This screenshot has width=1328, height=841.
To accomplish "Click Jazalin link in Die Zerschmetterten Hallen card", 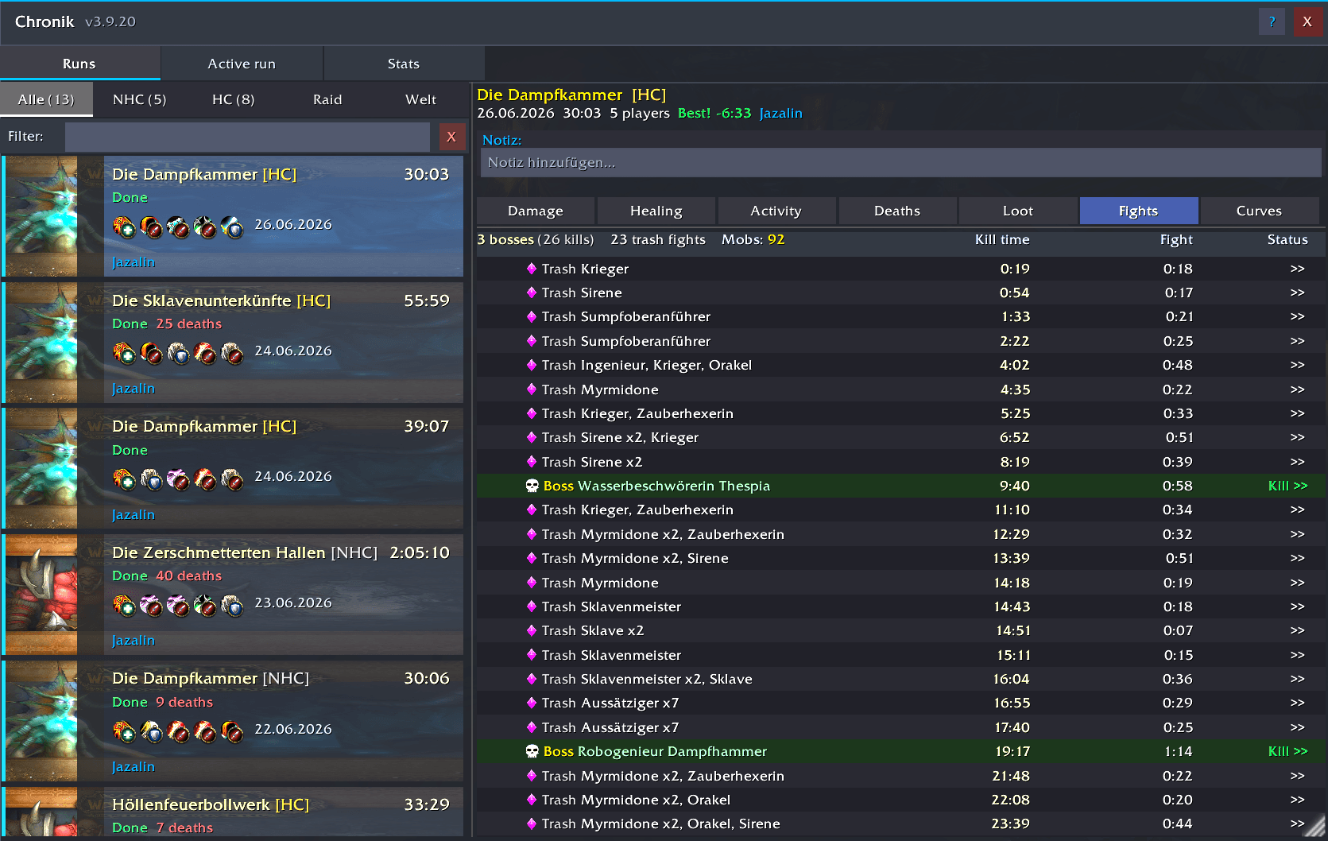I will point(134,641).
